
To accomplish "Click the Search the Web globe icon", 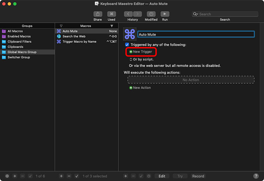I will point(59,36).
